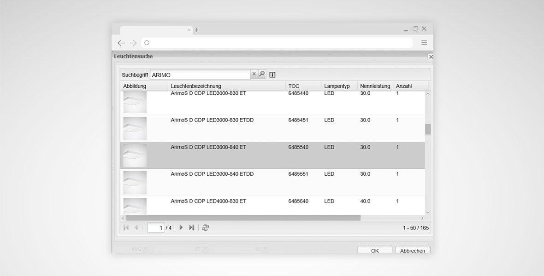Sort by Abbildung column header

(x=144, y=86)
